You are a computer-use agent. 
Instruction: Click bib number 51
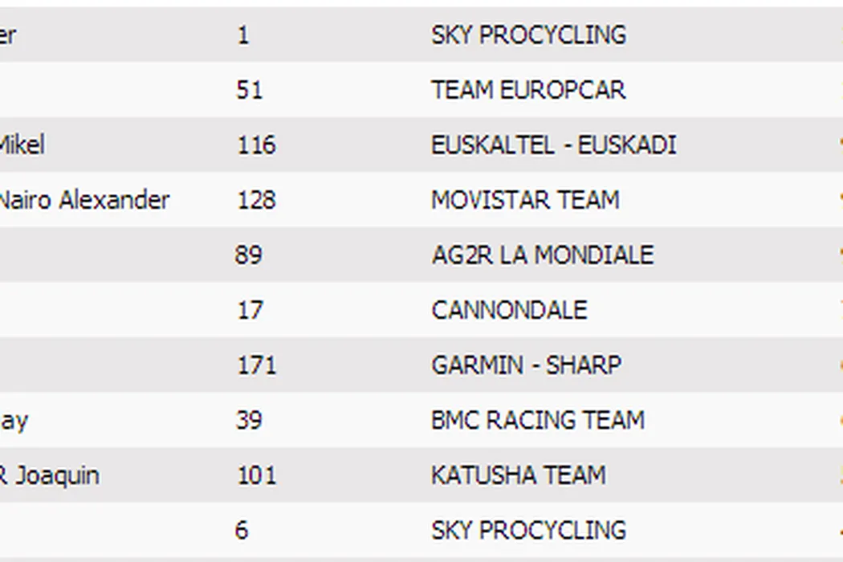pos(250,90)
